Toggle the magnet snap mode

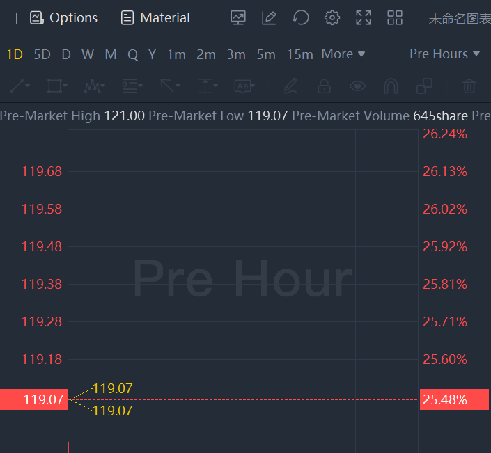coord(391,86)
